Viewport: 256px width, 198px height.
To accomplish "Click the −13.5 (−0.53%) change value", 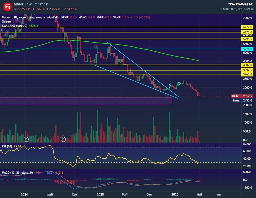I will (x=140, y=17).
